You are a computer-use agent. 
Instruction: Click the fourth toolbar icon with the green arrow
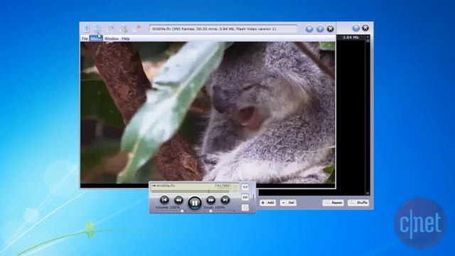click(x=124, y=28)
